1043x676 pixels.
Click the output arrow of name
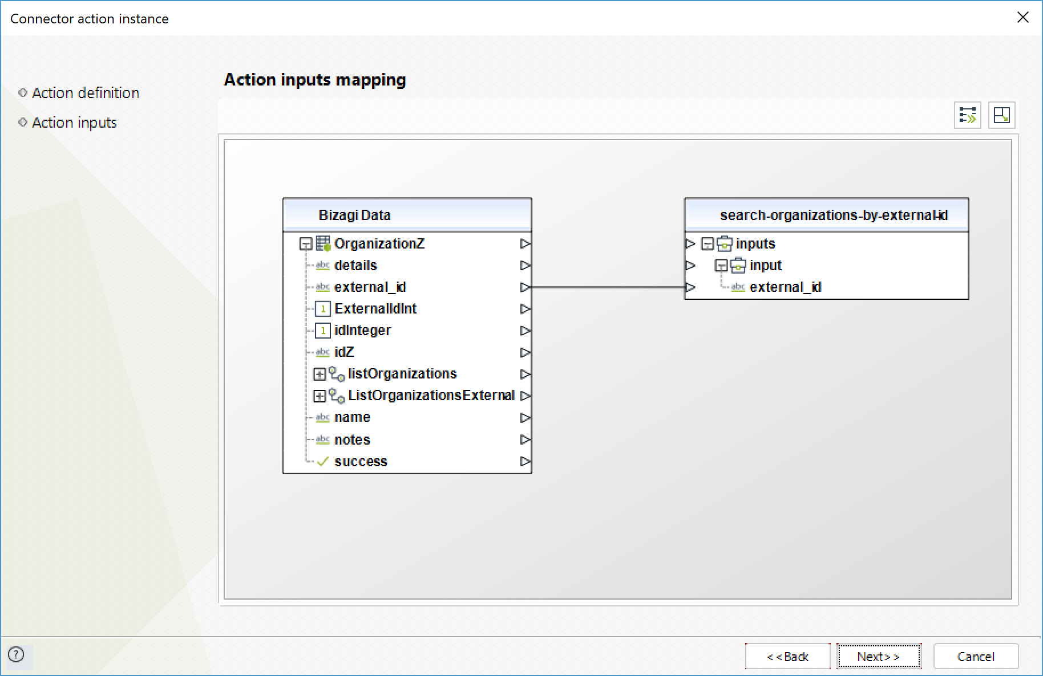click(x=525, y=417)
